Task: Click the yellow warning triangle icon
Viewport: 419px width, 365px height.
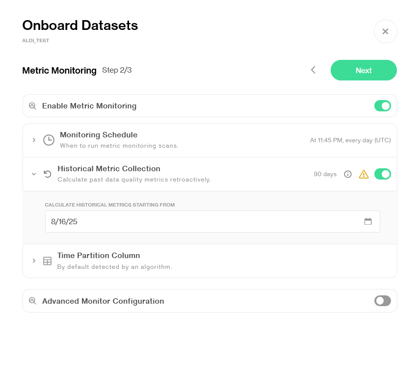Action: [364, 174]
